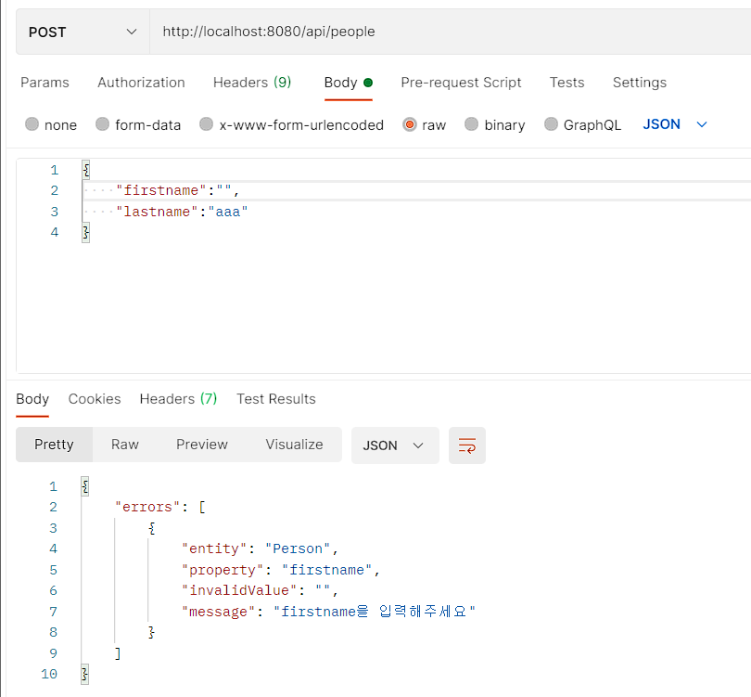Click the "invalidValue" response line
The width and height of the screenshot is (751, 697).
261,590
